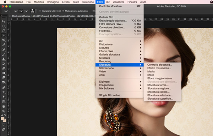
Task: Click Sfoglia filtri online...
Action: [x=120, y=95]
